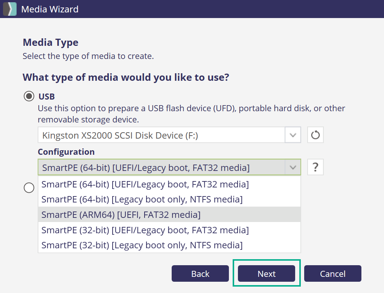
Task: Expand the Kingston device dropdown arrow
Action: click(293, 135)
